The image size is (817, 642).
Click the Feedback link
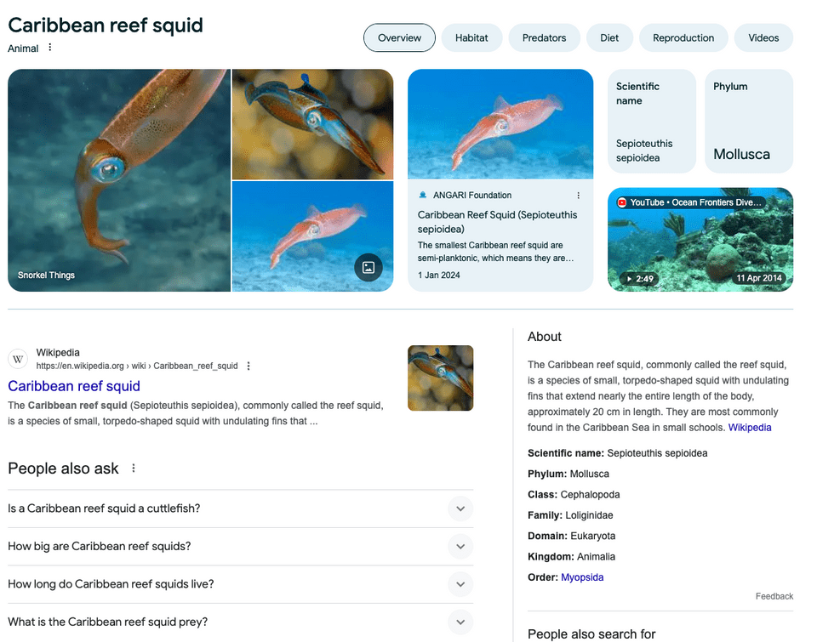click(774, 596)
